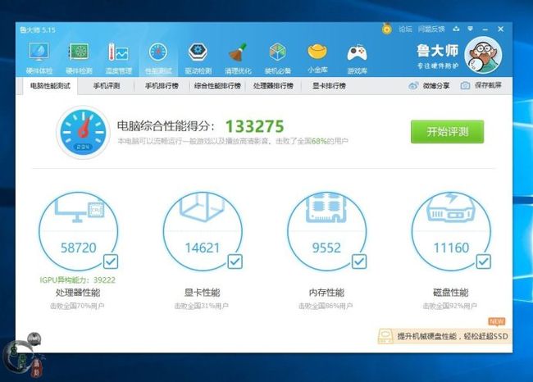Image resolution: width=533 pixels, height=382 pixels.
Task: Open the title bar dropdown menu arrow
Action: coord(471,29)
